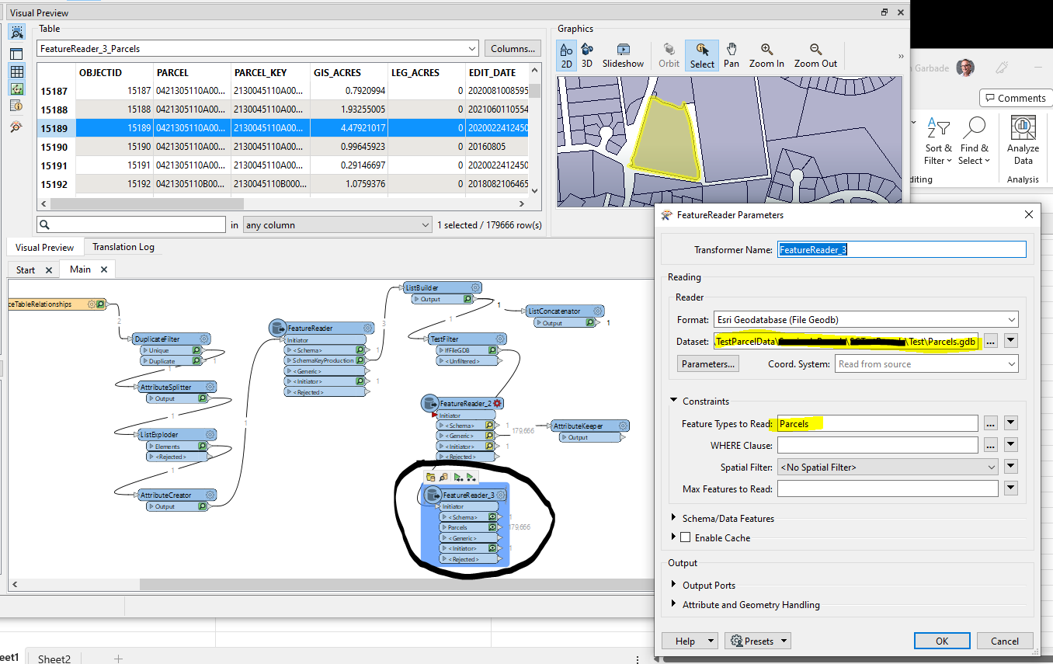Select the Visual Preview tab
Screen dimensions: 1053x664
(44, 247)
